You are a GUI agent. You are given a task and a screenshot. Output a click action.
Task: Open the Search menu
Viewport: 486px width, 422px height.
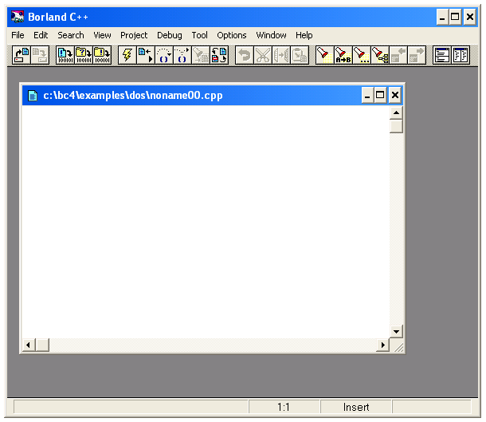[x=71, y=35]
